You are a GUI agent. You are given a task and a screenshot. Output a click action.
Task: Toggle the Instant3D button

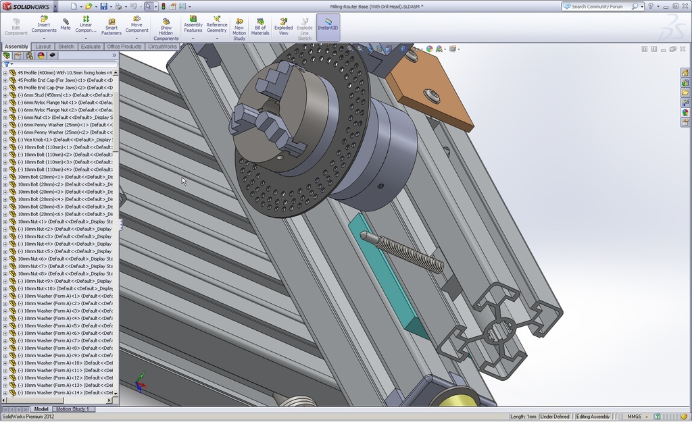[x=328, y=26]
